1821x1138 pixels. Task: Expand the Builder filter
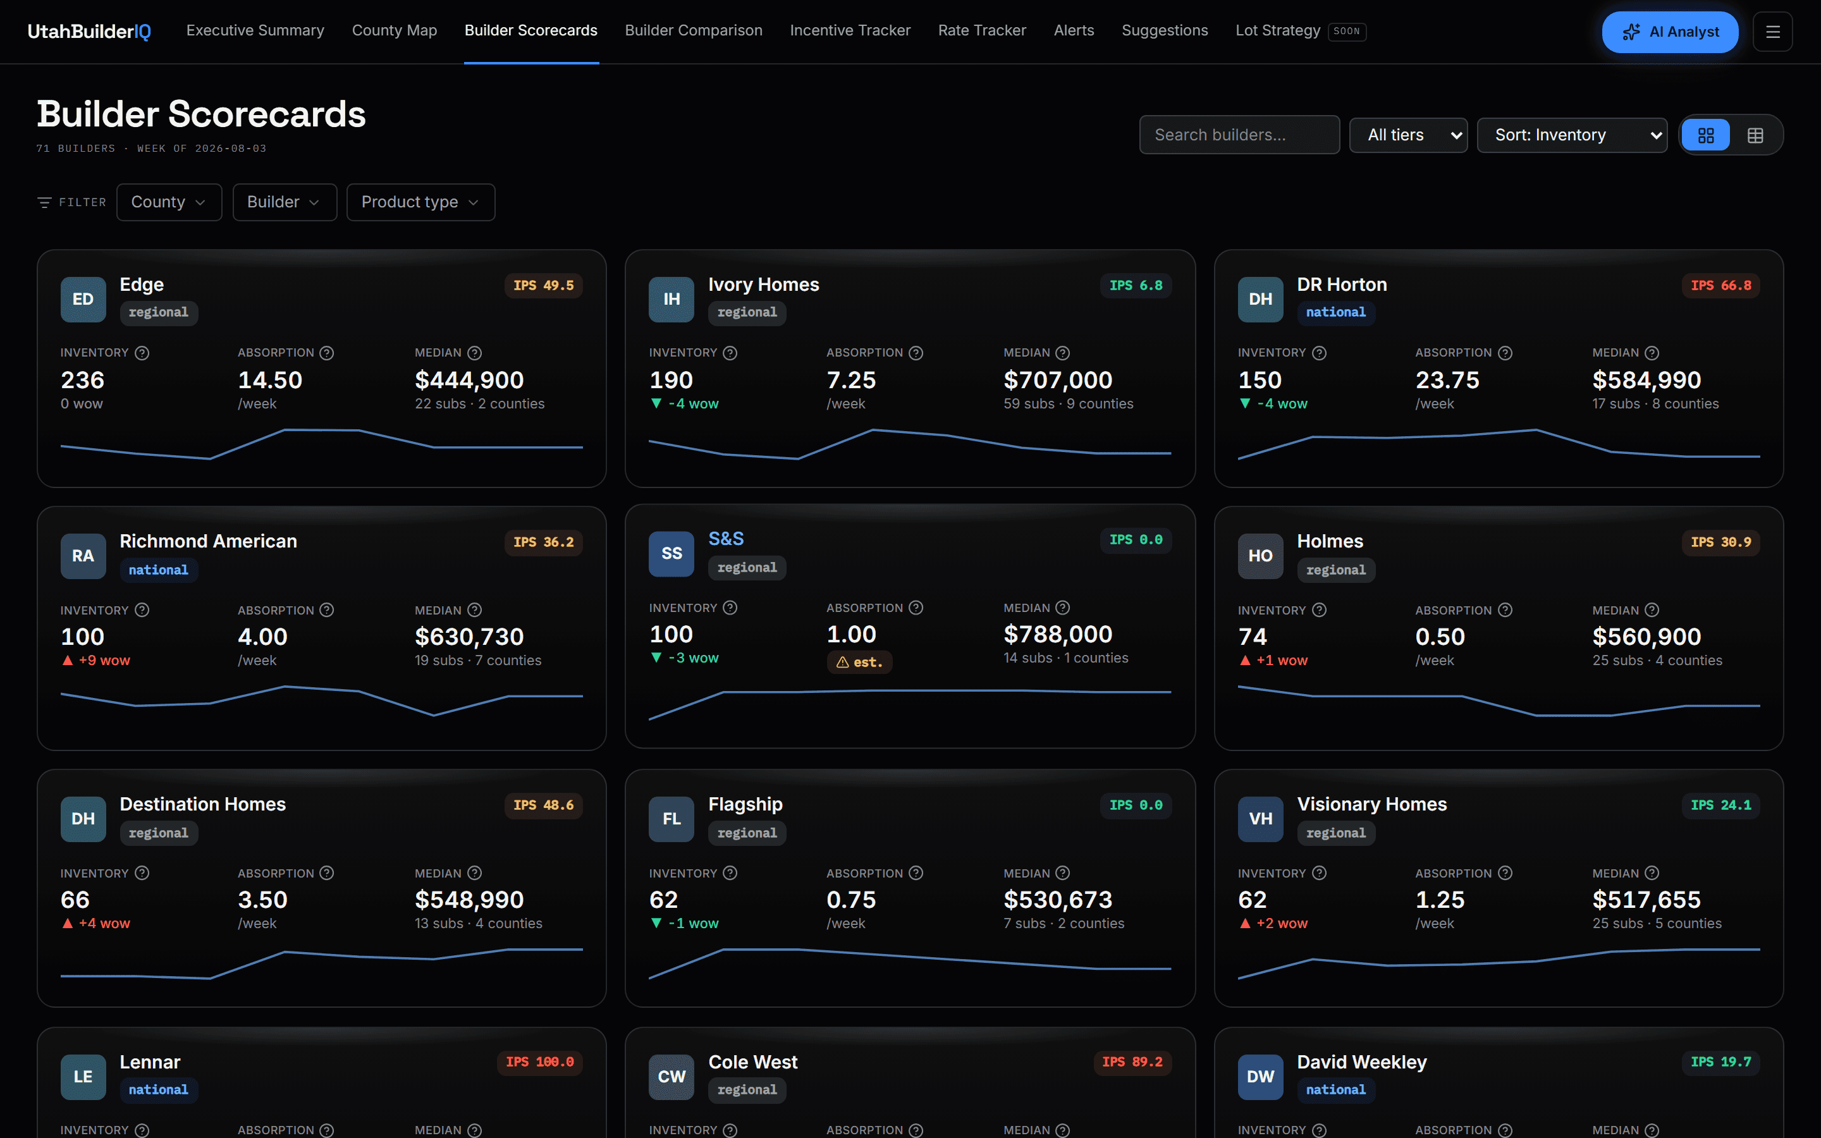click(x=285, y=202)
